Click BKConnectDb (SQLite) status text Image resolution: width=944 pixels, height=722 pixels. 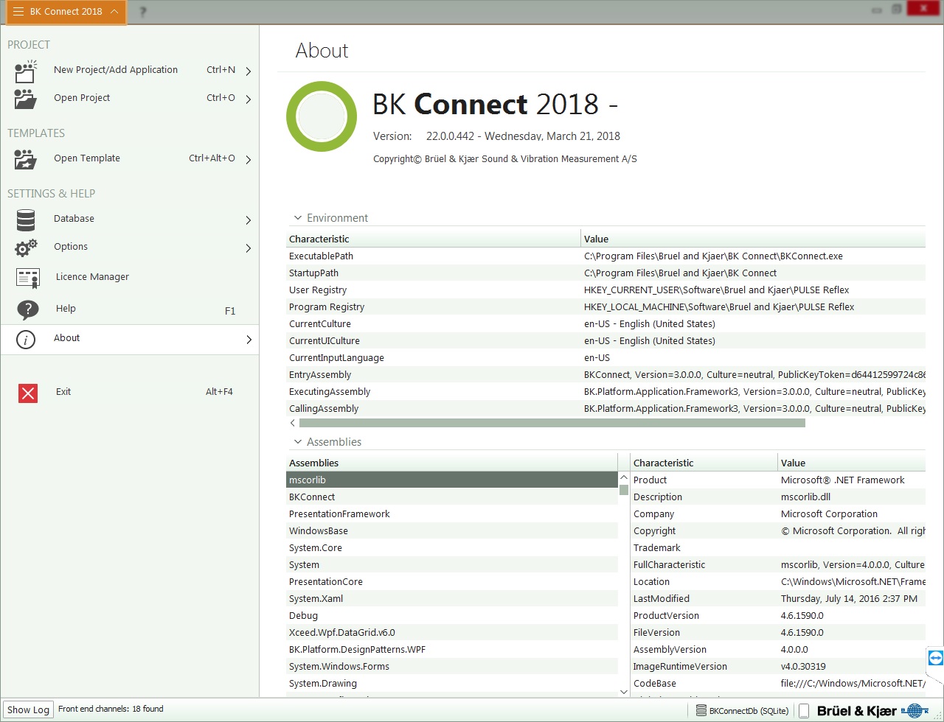(749, 711)
